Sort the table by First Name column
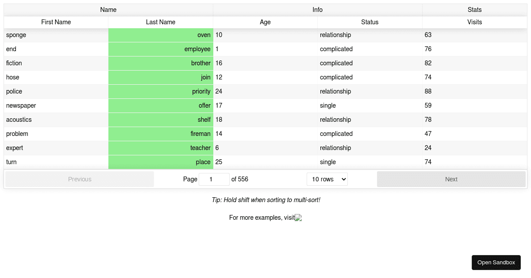 pos(56,22)
